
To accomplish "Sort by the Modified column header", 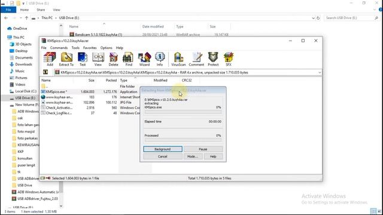I will [160, 80].
